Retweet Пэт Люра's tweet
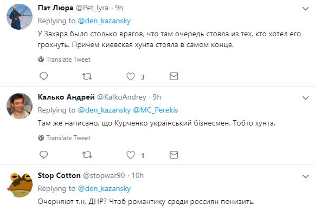315x211 pixels. (87, 76)
